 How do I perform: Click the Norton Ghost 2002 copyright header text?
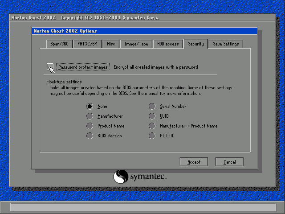[x=85, y=18]
